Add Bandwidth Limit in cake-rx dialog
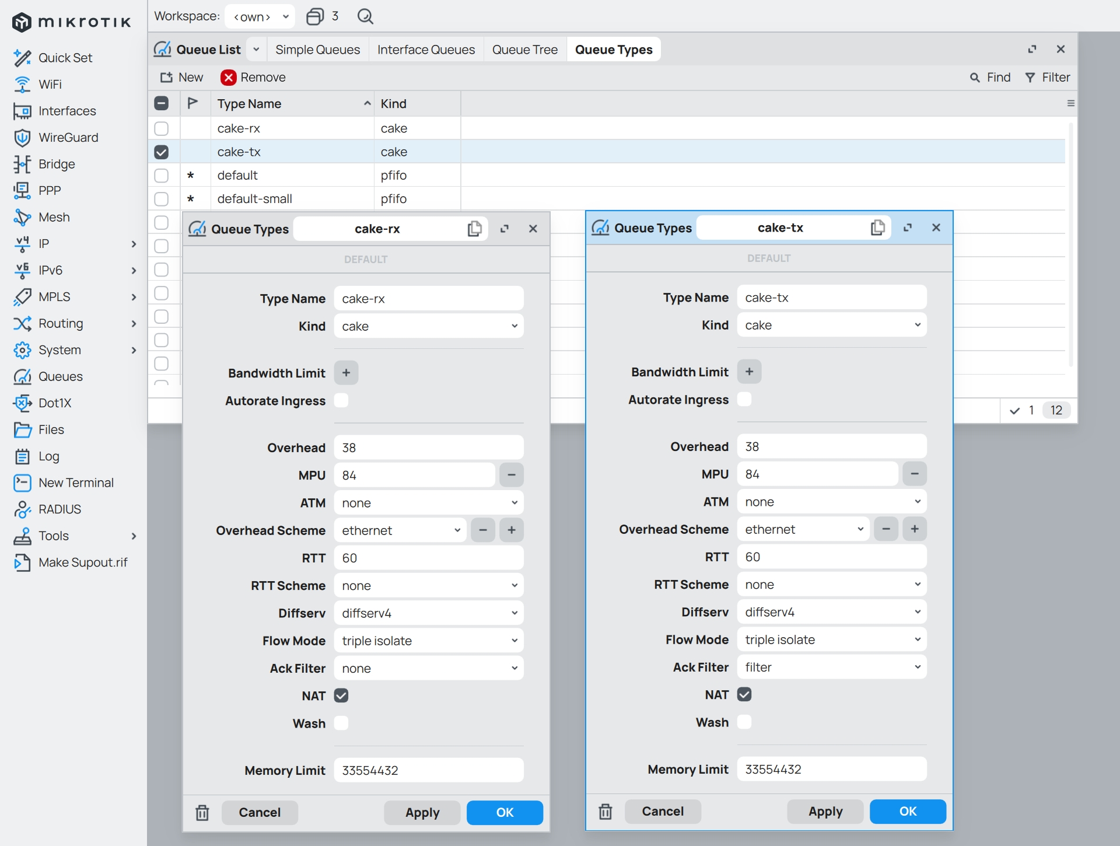1120x846 pixels. coord(346,373)
